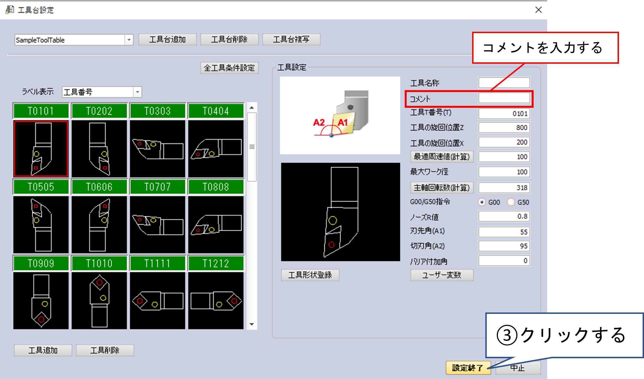Click the 工具削除 button
644x379 pixels.
tap(105, 350)
